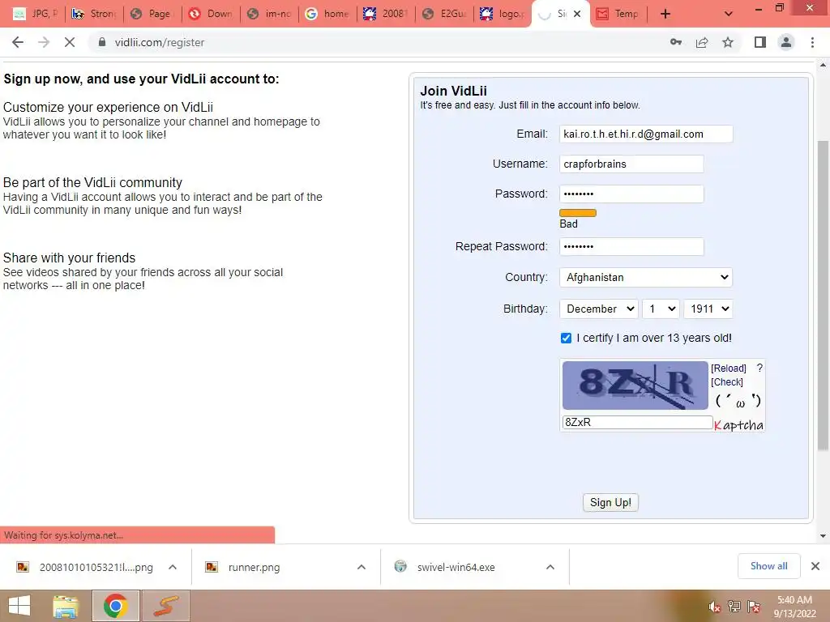Share this page via share icon

coord(702,42)
